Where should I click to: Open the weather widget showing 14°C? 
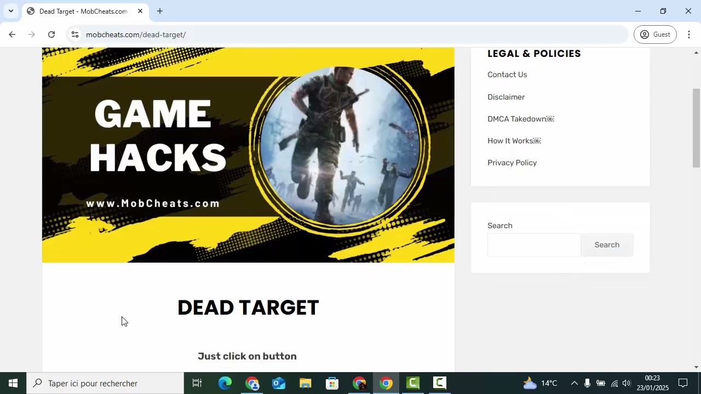[540, 383]
